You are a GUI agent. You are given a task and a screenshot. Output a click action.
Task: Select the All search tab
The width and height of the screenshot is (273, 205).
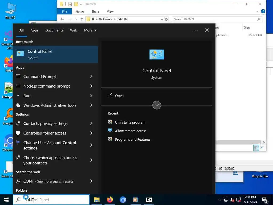coord(21,30)
